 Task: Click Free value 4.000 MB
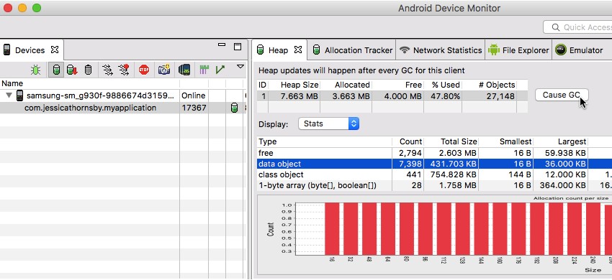(x=402, y=95)
